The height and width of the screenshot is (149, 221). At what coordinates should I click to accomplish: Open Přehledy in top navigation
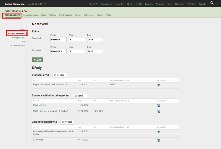[192, 4]
